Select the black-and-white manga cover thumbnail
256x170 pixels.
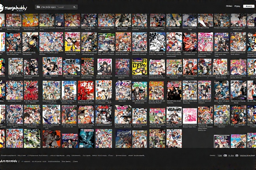coord(157,42)
